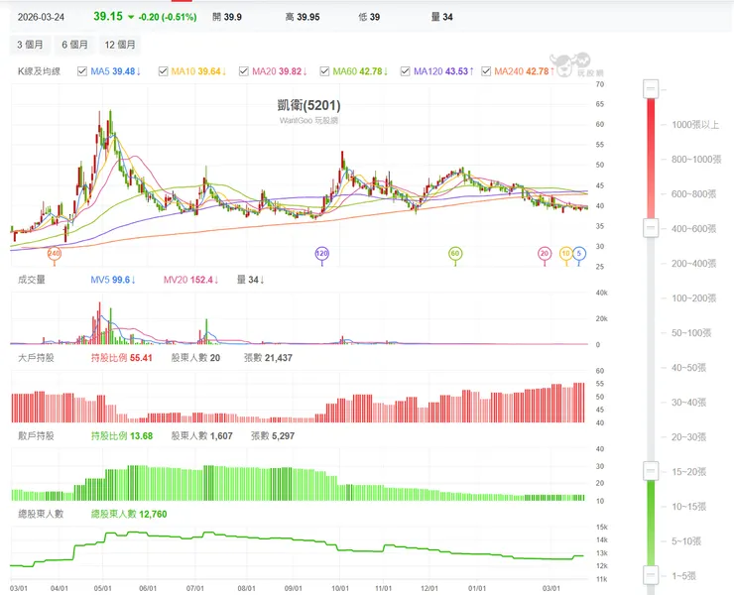Viewport: 734px width, 595px height.
Task: Click 總股東人數 12,760 value
Action: point(129,514)
